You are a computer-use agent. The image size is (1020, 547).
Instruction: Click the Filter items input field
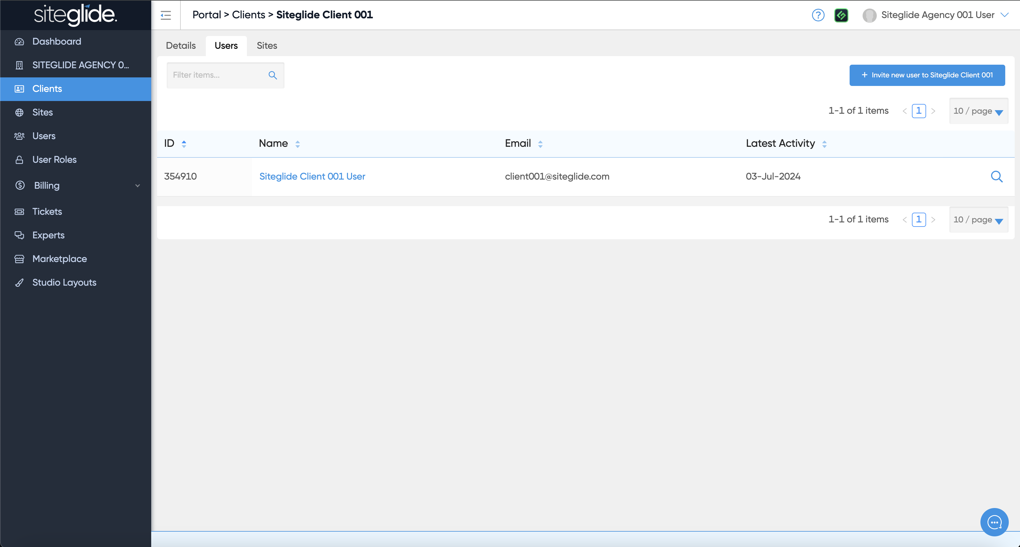(x=218, y=75)
